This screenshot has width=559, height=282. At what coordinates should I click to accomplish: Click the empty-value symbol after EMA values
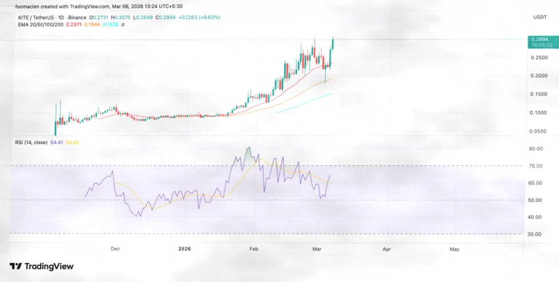click(123, 25)
